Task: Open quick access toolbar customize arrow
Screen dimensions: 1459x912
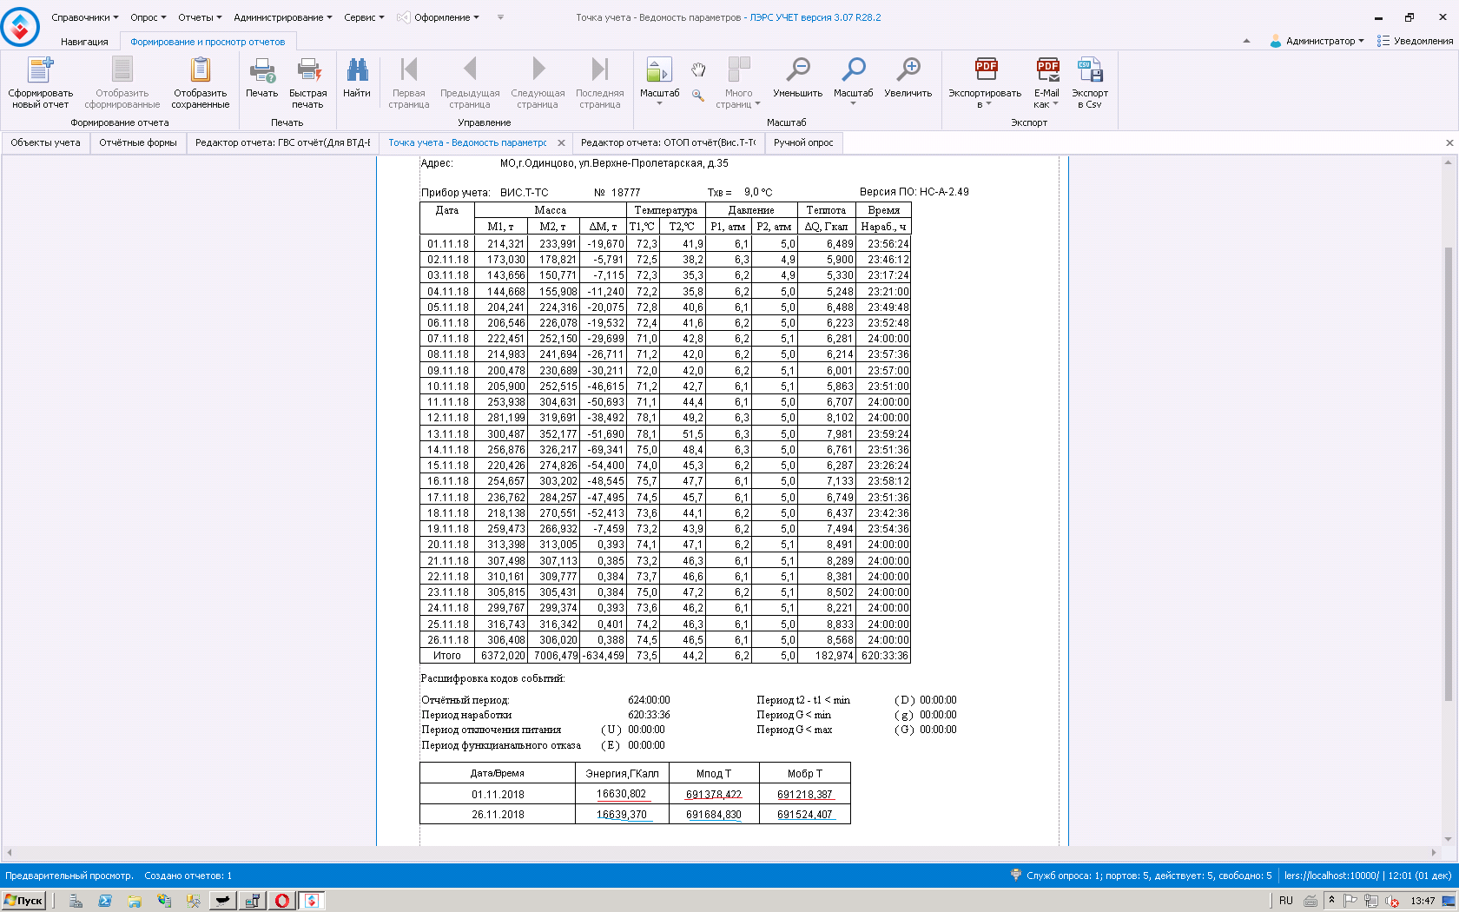Action: (x=500, y=17)
